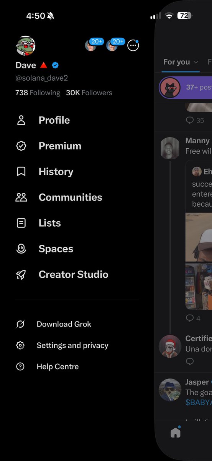Image resolution: width=212 pixels, height=461 pixels.
Task: Click the Spaces microphone icon
Action: [21, 249]
